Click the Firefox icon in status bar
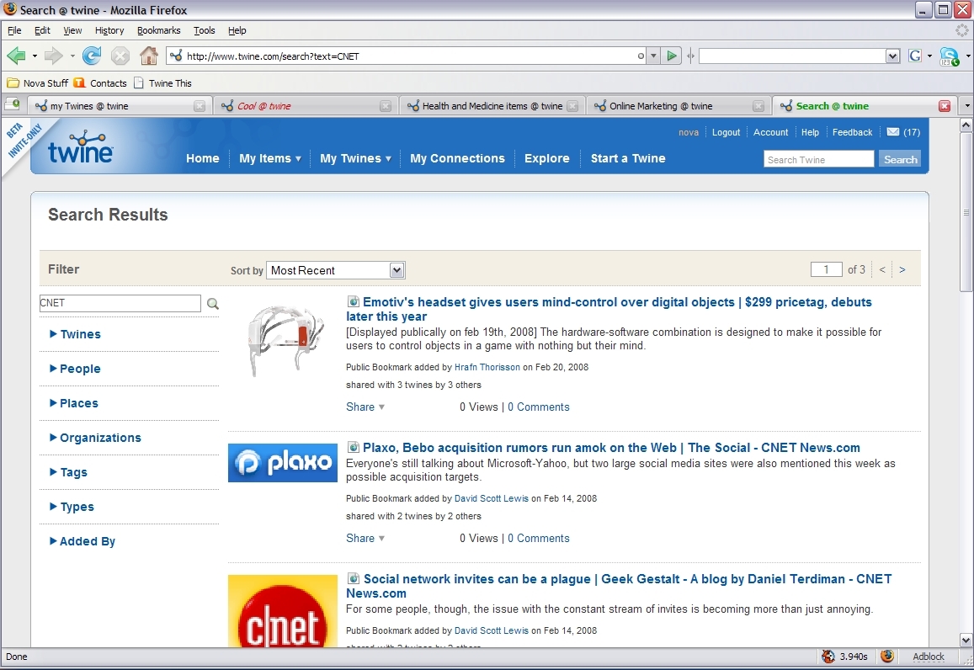 [887, 657]
